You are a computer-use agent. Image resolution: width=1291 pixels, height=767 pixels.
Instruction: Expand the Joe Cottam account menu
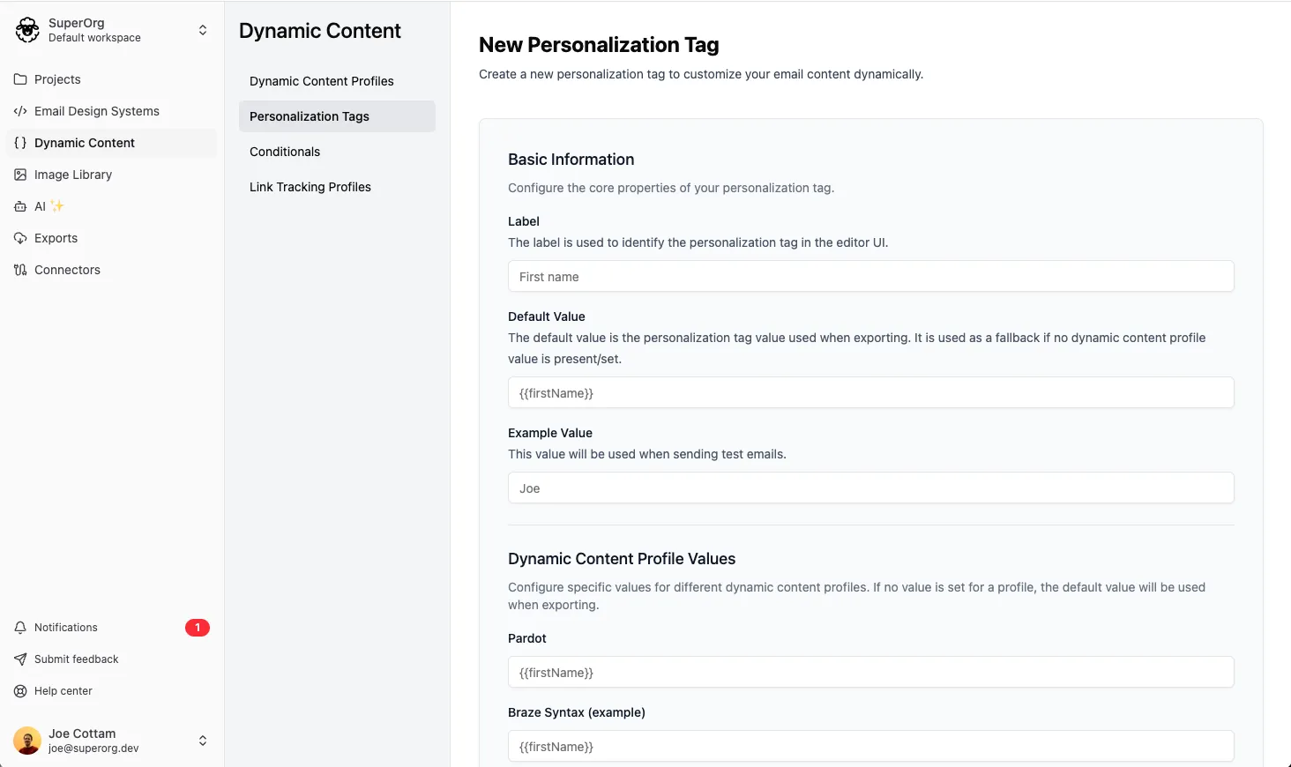click(202, 741)
